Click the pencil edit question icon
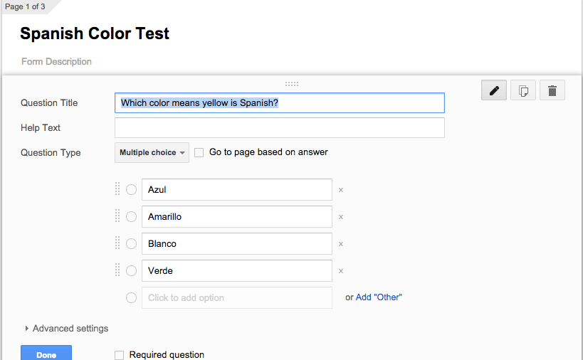The width and height of the screenshot is (583, 360). pos(494,90)
